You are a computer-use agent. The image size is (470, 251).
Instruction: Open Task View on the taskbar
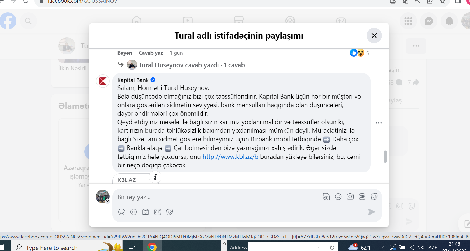[x=132, y=247]
